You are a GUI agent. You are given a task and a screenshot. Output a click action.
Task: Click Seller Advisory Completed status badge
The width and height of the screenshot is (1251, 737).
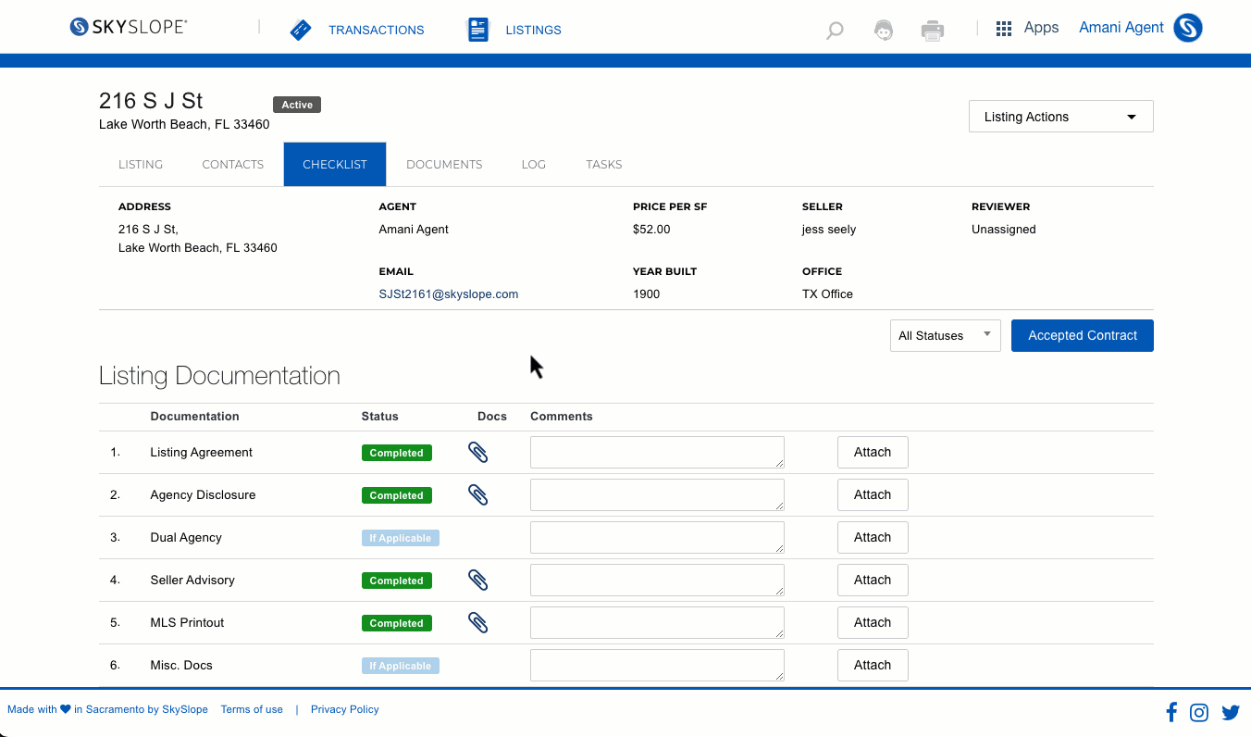point(396,581)
